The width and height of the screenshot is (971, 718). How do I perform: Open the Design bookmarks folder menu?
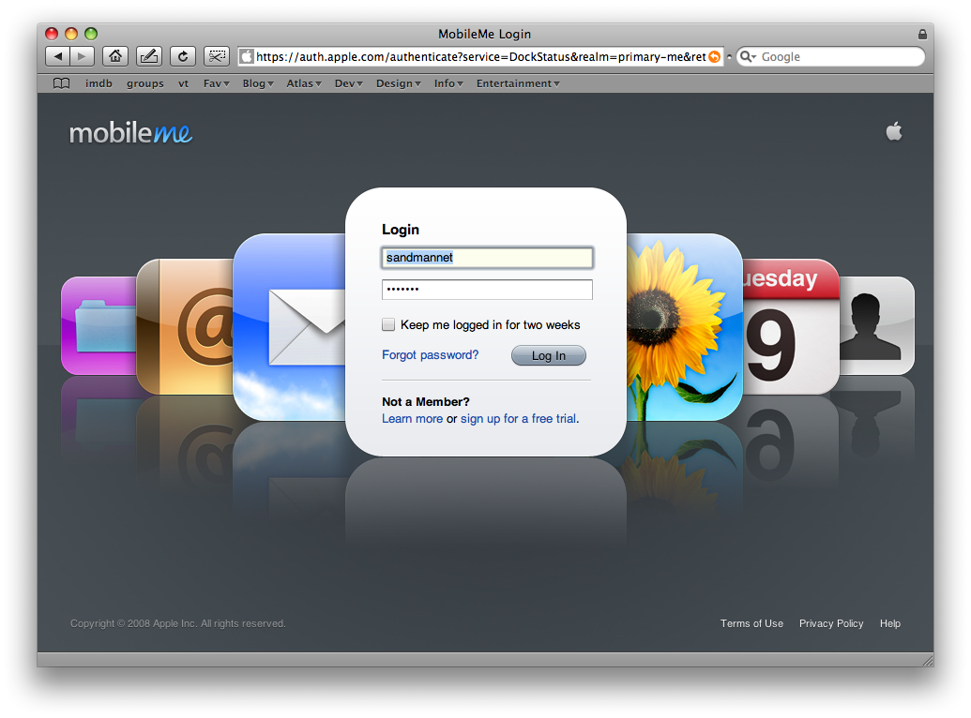(x=399, y=83)
